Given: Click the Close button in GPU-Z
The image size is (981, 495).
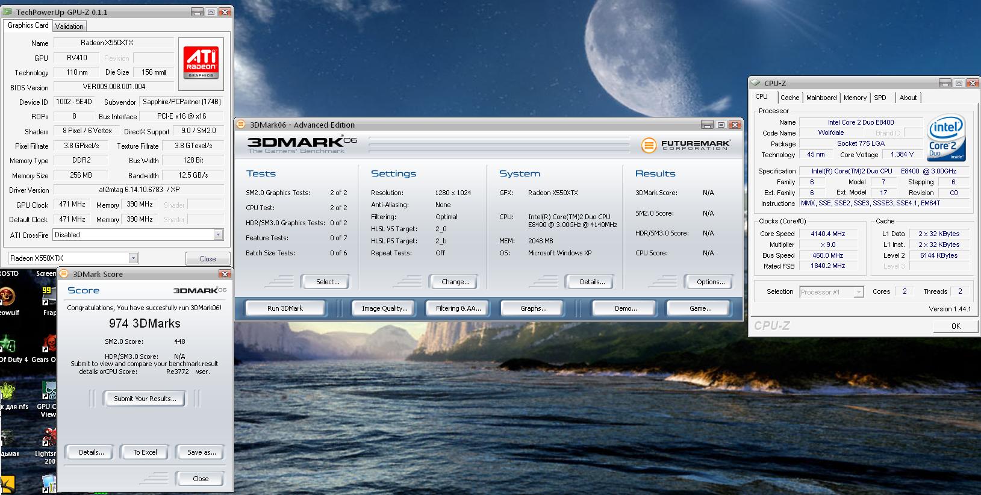Looking at the screenshot, I should coord(208,258).
